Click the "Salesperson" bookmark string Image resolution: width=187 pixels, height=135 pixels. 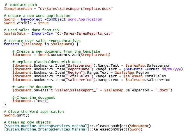tap(80, 66)
